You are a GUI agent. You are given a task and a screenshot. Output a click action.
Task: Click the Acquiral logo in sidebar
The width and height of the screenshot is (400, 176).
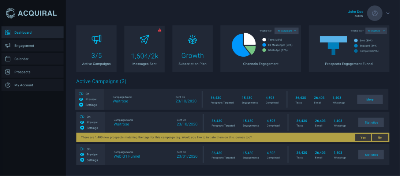point(31,13)
